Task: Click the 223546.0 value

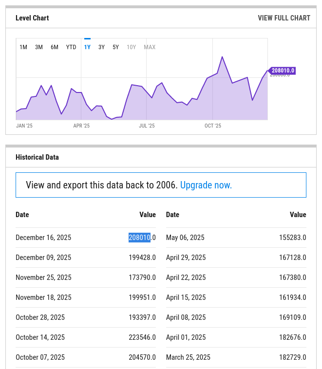Action: click(142, 337)
